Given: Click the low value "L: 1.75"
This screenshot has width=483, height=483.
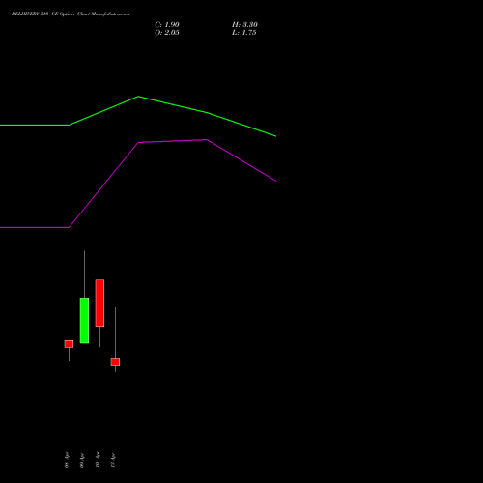Looking at the screenshot, I should [244, 33].
